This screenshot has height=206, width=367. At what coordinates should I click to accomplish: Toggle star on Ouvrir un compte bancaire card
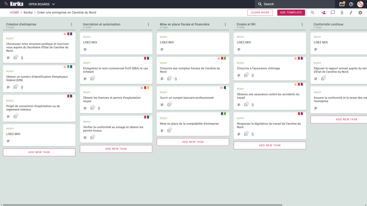pos(221,88)
